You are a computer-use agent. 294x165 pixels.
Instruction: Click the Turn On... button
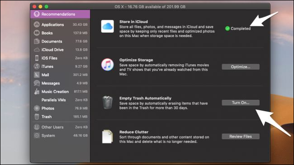[x=241, y=103]
